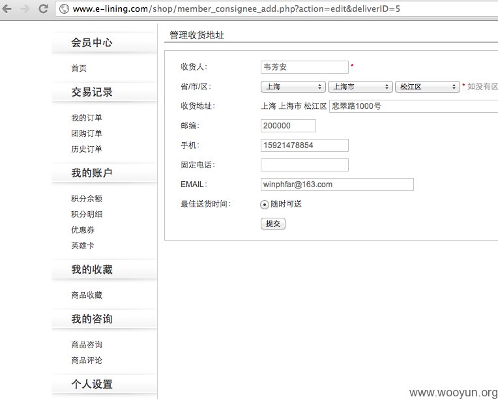
Task: Click the 上海 上海市 松江区 address prefix text
Action: 294,106
